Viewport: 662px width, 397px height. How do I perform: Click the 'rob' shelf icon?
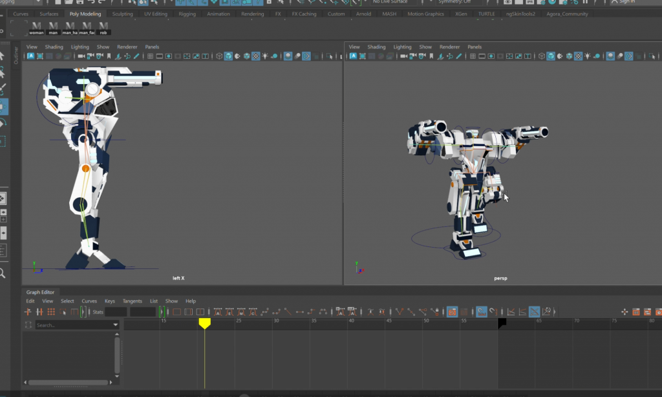click(x=103, y=28)
